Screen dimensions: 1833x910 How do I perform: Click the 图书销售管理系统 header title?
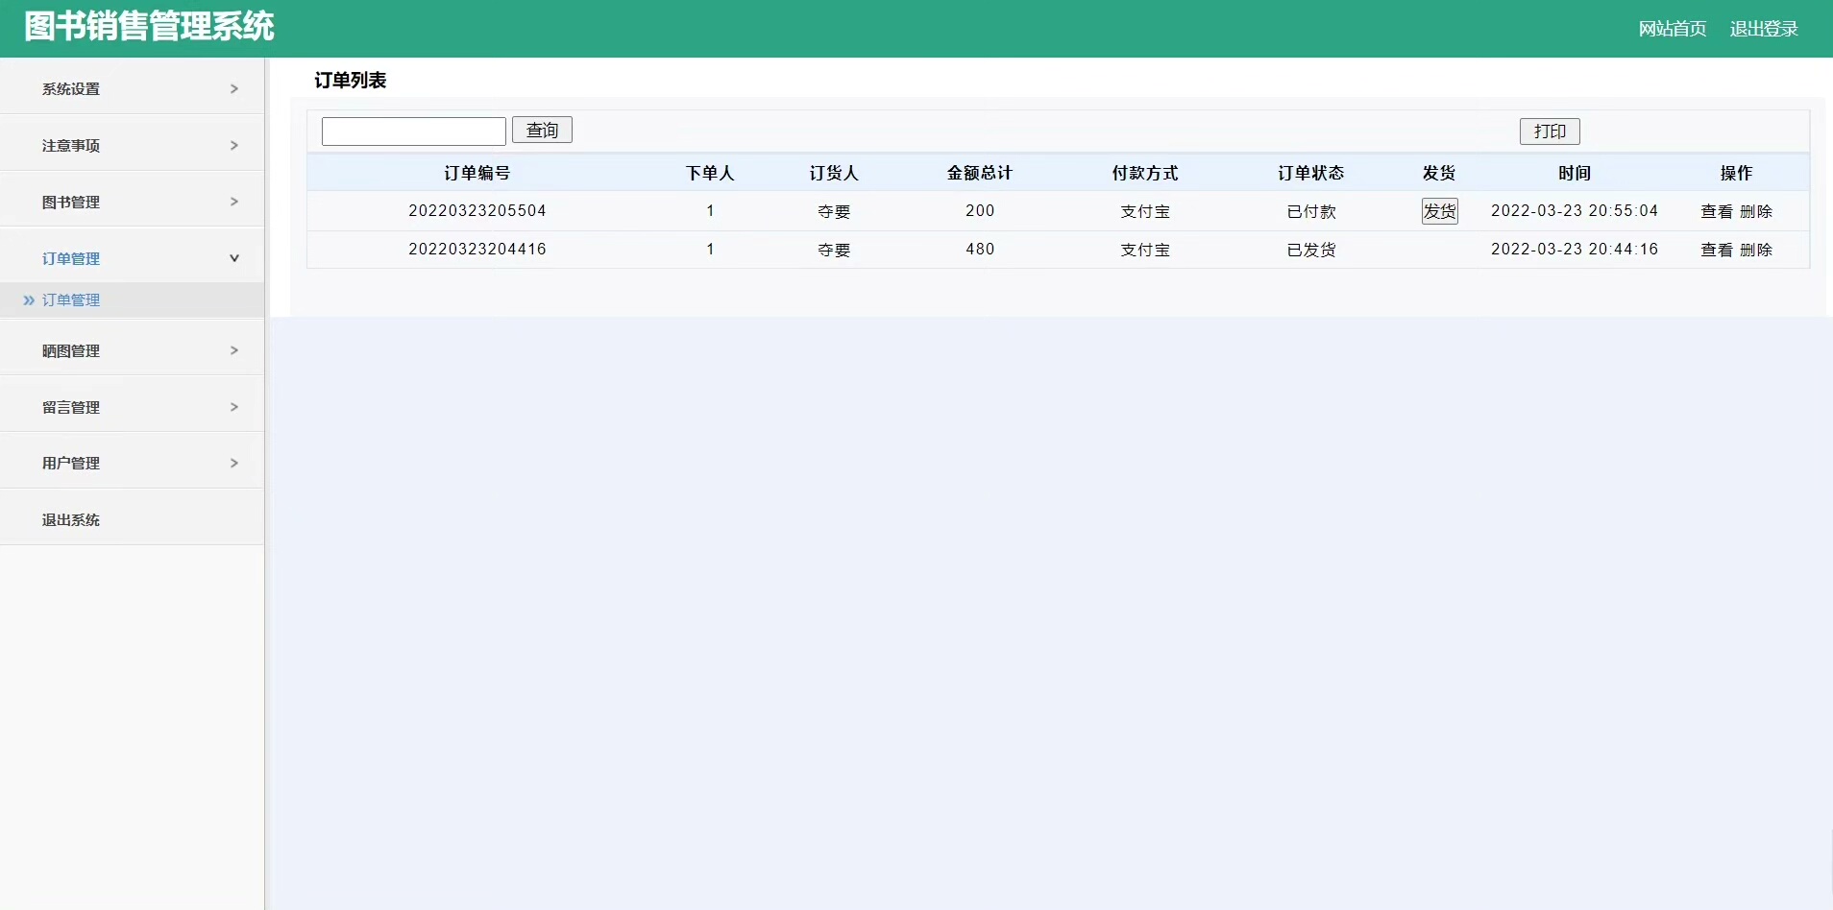pyautogui.click(x=150, y=27)
